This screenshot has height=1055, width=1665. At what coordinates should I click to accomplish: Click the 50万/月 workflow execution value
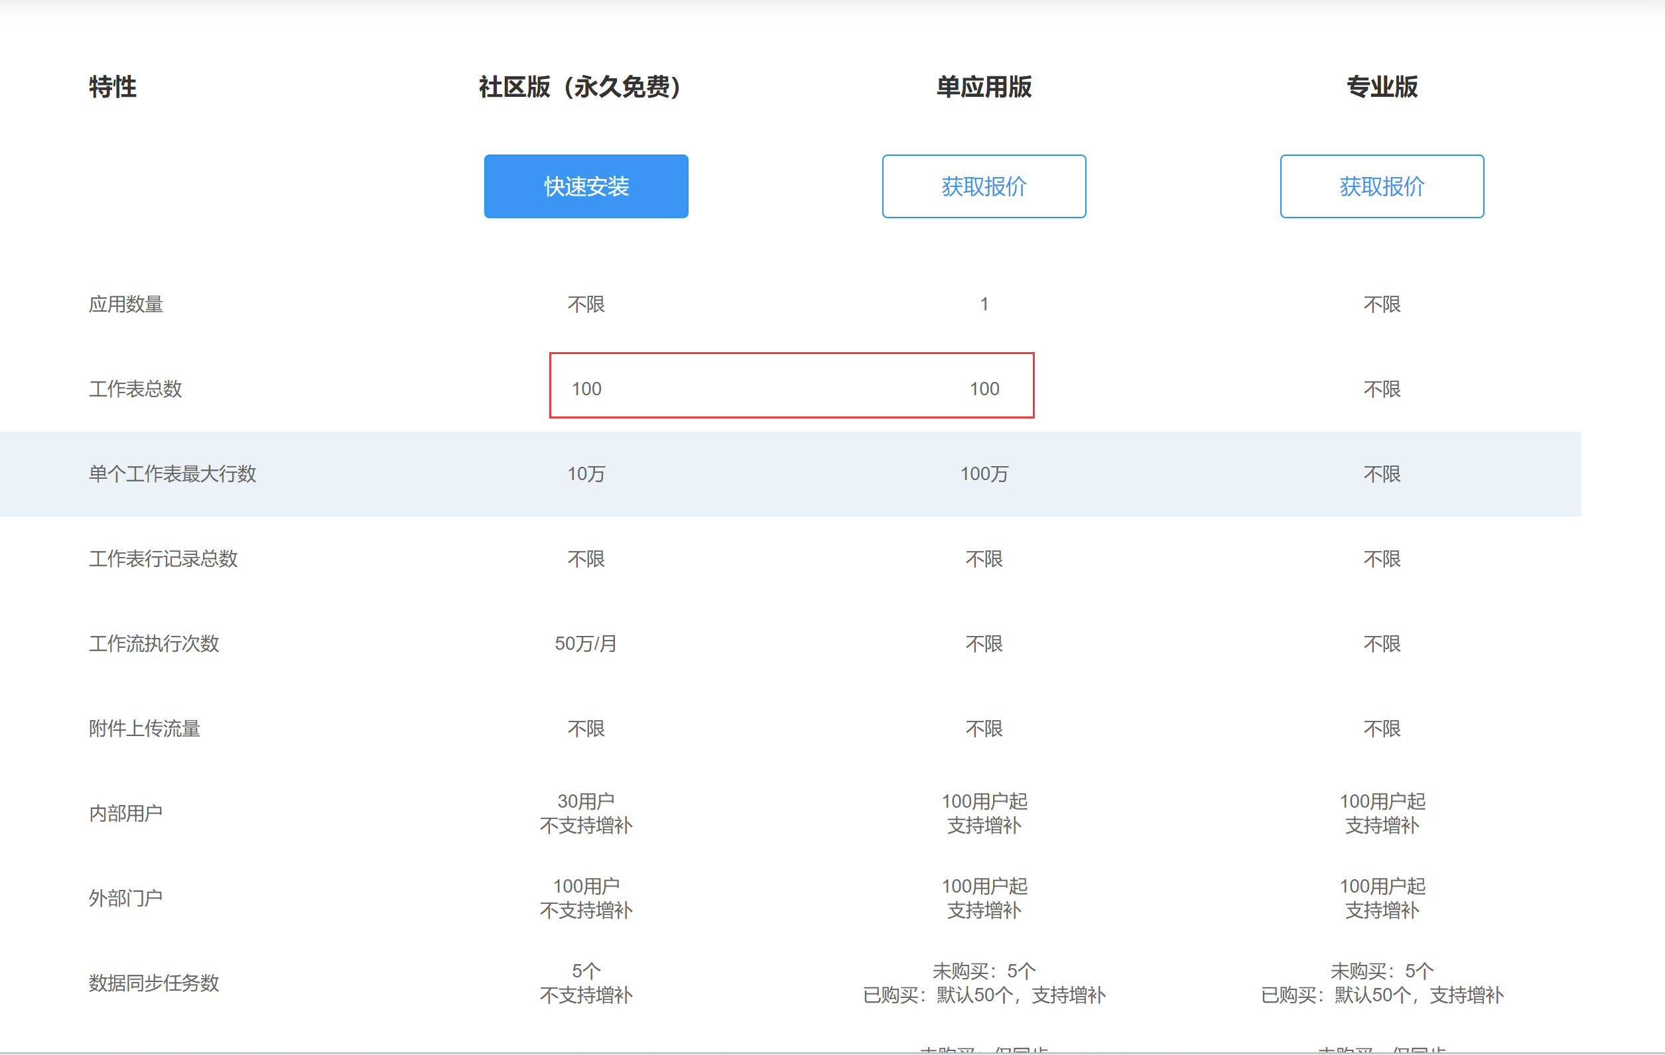tap(586, 644)
